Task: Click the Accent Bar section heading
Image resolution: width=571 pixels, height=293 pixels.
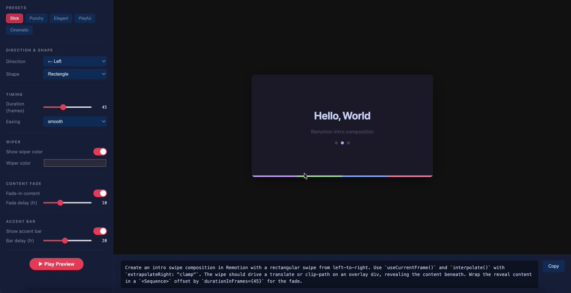Action: click(x=21, y=222)
